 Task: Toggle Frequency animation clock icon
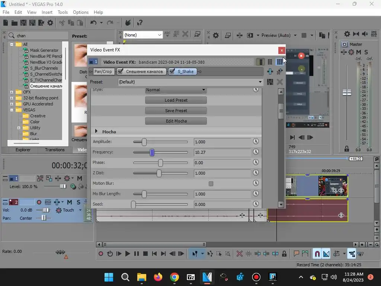click(256, 152)
